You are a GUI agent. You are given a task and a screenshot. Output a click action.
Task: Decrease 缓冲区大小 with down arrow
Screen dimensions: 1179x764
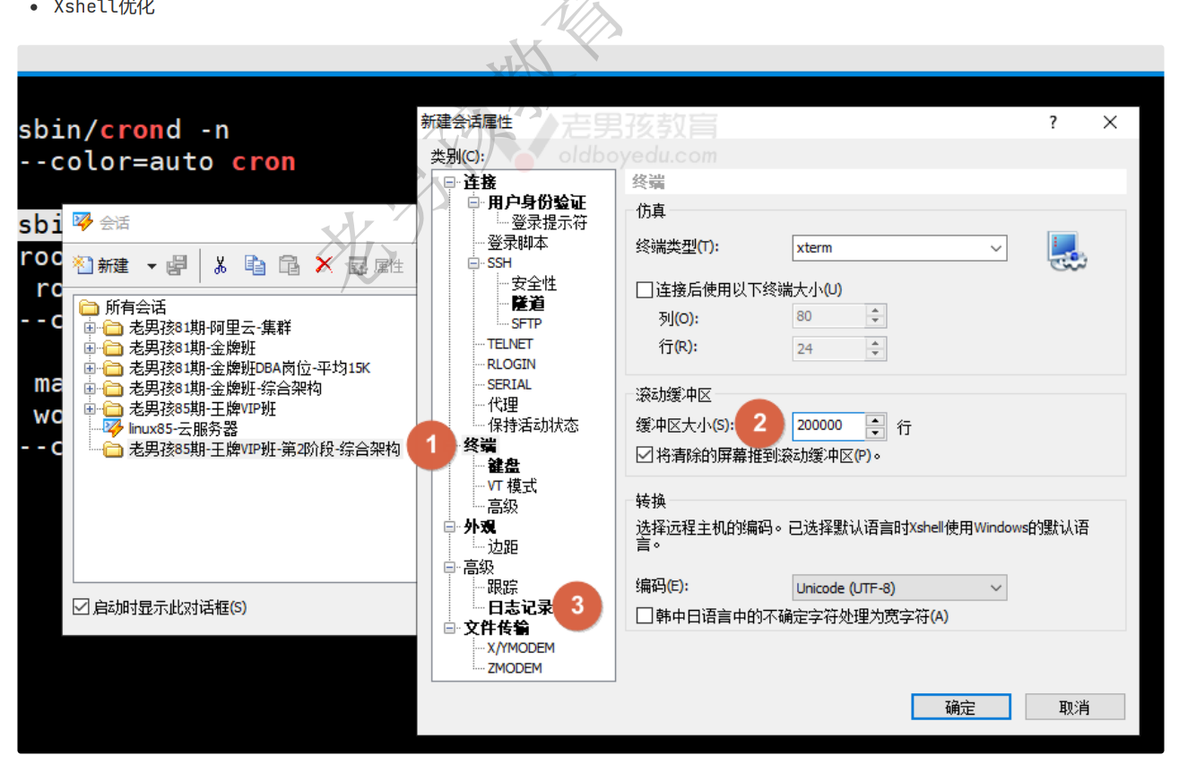click(x=876, y=433)
